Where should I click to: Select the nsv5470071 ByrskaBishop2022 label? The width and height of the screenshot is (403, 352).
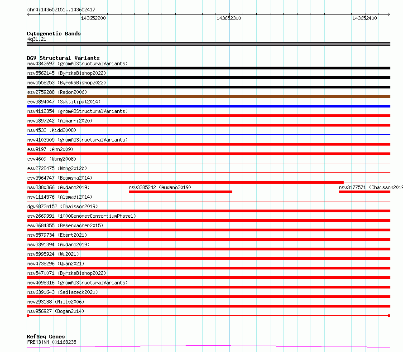click(x=67, y=273)
